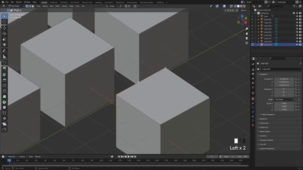Select Cube.005 in the outliner
This screenshot has height=170, width=303.
[x=267, y=32]
